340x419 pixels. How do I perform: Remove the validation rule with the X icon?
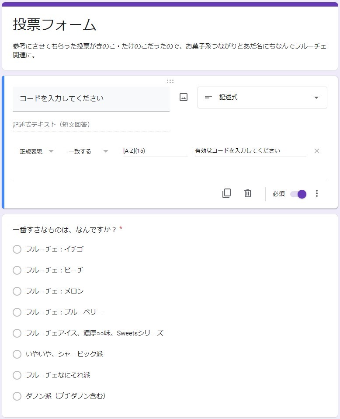[317, 151]
